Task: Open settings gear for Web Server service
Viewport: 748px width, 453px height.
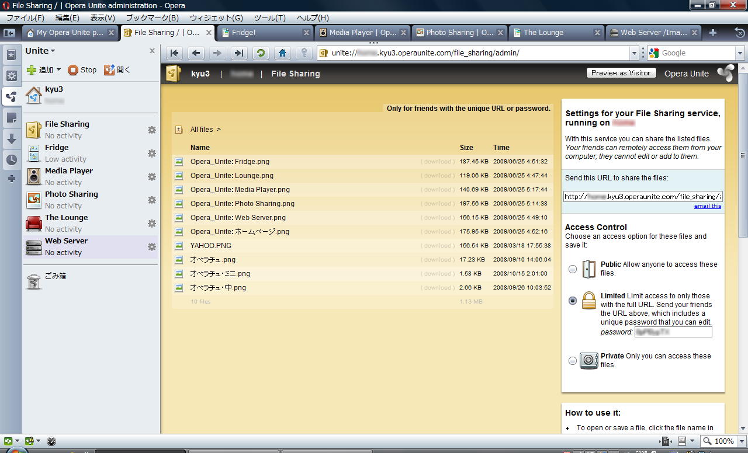Action: coord(152,246)
